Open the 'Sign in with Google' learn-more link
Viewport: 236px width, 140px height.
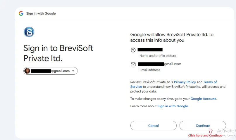tap(173, 106)
